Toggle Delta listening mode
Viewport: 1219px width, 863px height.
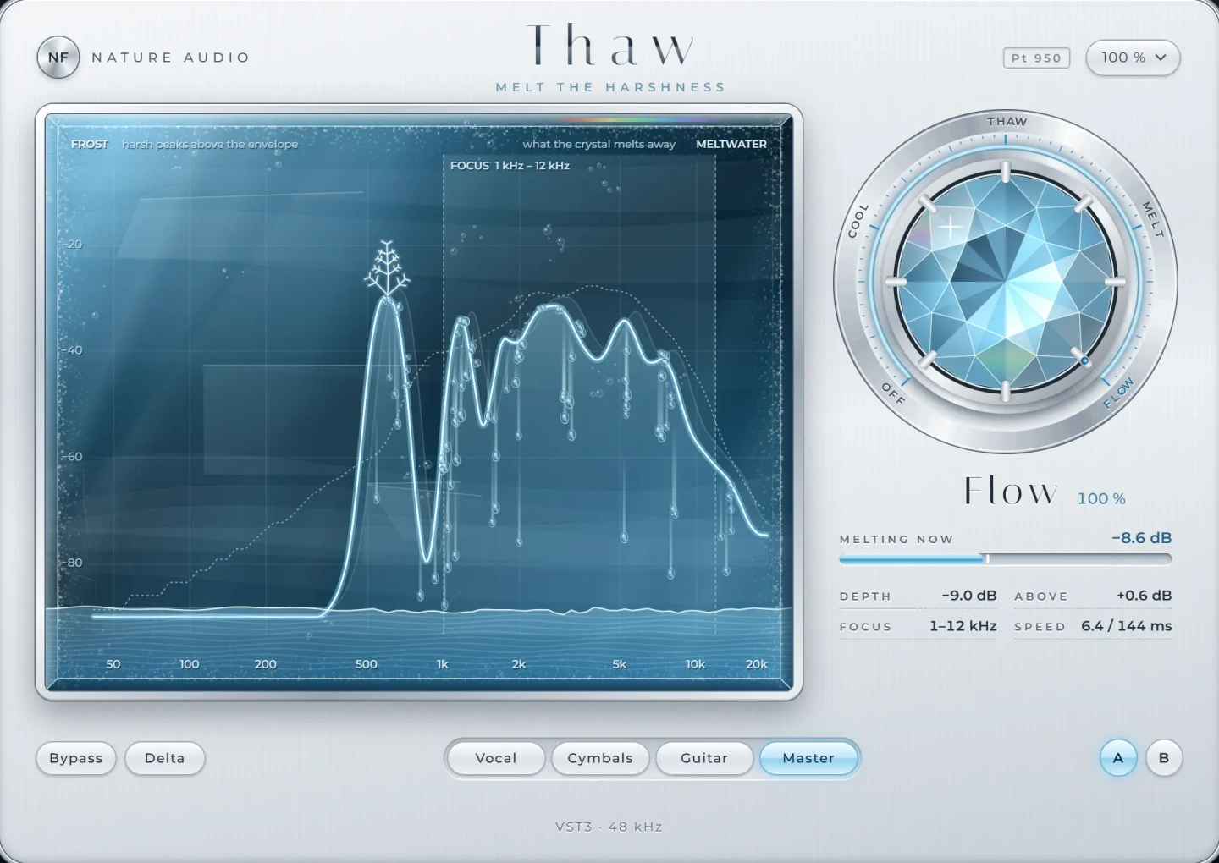pos(164,758)
